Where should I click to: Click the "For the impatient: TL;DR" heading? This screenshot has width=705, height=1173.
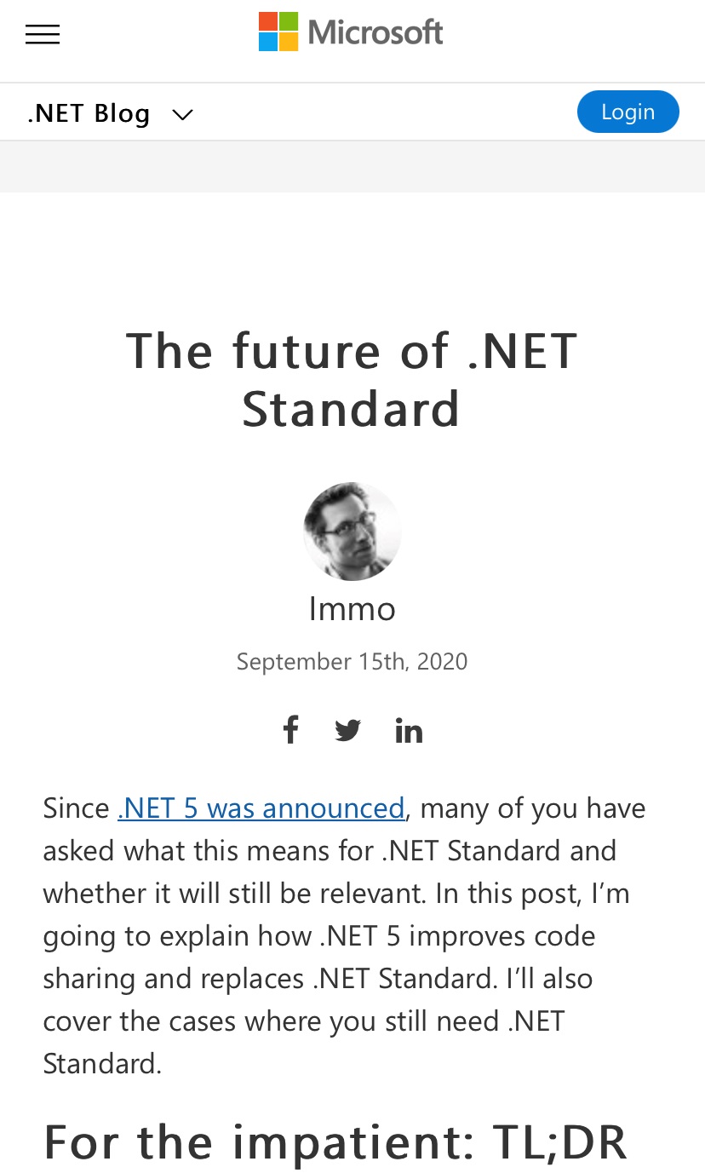click(335, 1142)
